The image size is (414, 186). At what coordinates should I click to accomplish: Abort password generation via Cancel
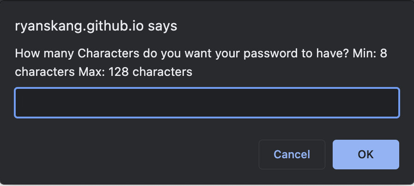pyautogui.click(x=292, y=154)
